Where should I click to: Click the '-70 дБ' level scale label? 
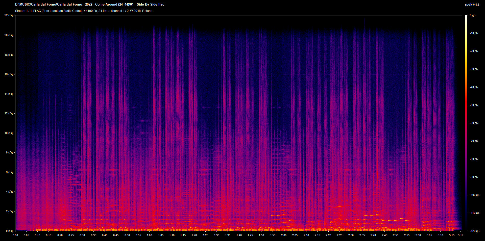474,141
